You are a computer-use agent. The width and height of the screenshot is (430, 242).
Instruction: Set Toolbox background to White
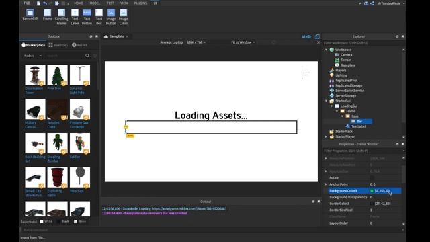[x=42, y=221]
